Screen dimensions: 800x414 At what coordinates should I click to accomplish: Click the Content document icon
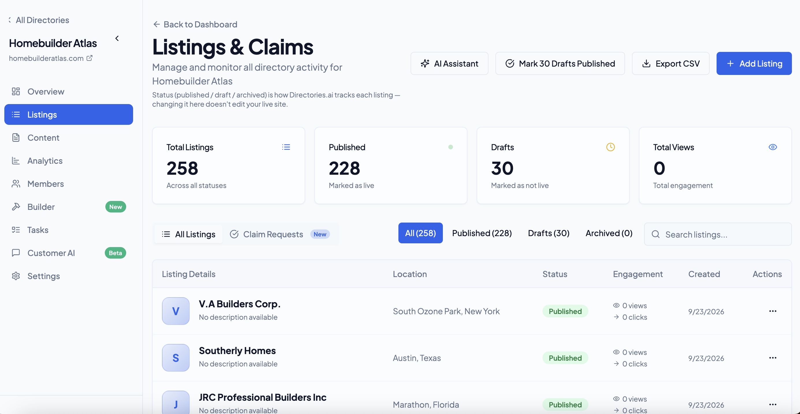(x=16, y=138)
